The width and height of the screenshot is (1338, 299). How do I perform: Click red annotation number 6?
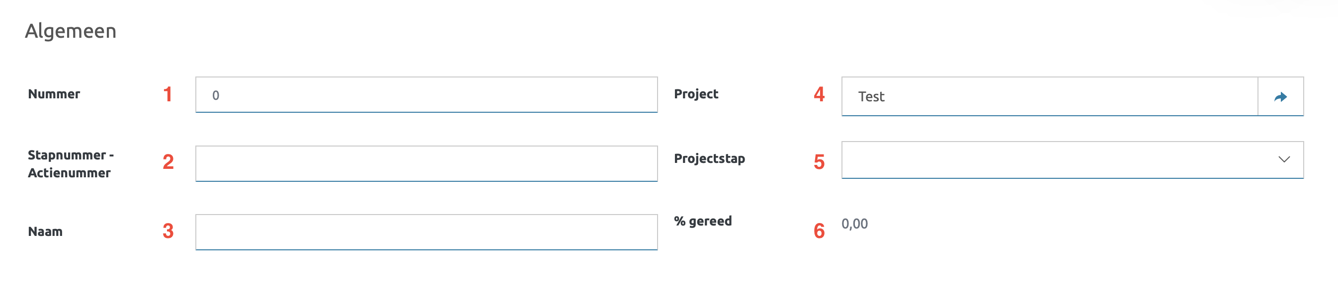(819, 231)
